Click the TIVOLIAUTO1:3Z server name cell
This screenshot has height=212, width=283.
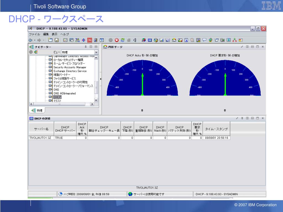point(41,138)
